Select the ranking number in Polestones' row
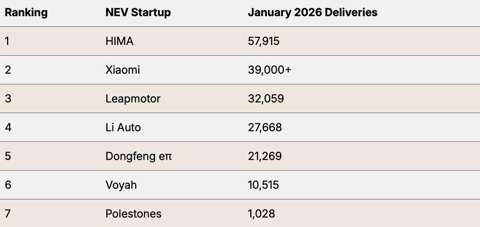The height and width of the screenshot is (227, 480). [8, 214]
